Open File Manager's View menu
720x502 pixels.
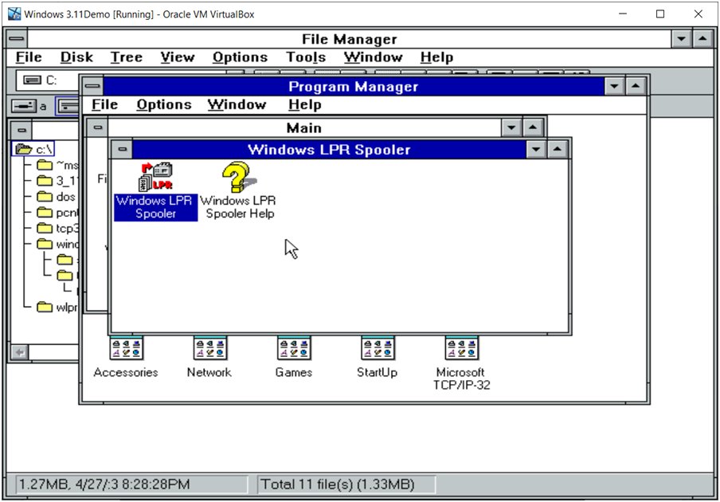(178, 57)
